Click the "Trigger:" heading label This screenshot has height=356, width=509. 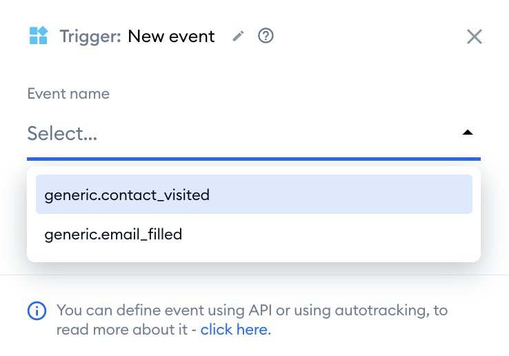90,36
